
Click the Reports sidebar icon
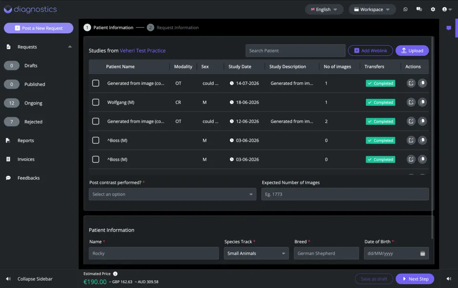pos(8,140)
